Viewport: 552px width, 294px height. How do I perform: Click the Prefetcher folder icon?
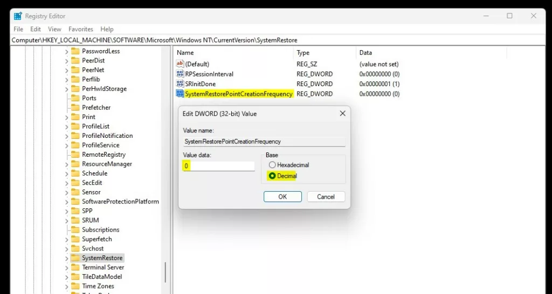(75, 107)
